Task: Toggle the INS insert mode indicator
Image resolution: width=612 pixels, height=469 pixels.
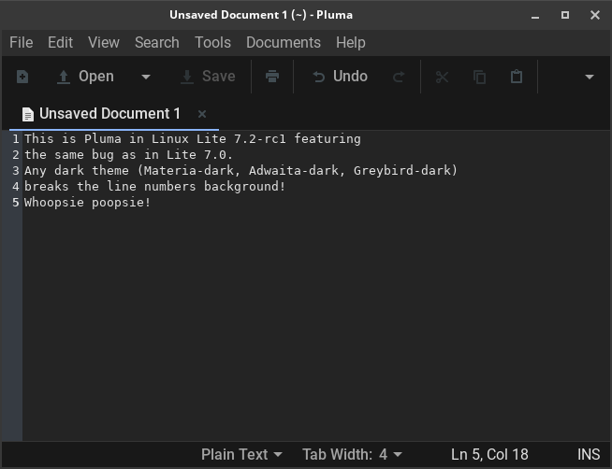Action: coord(589,455)
